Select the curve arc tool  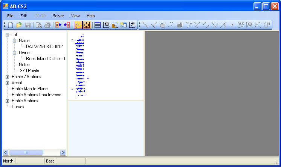click(258, 25)
